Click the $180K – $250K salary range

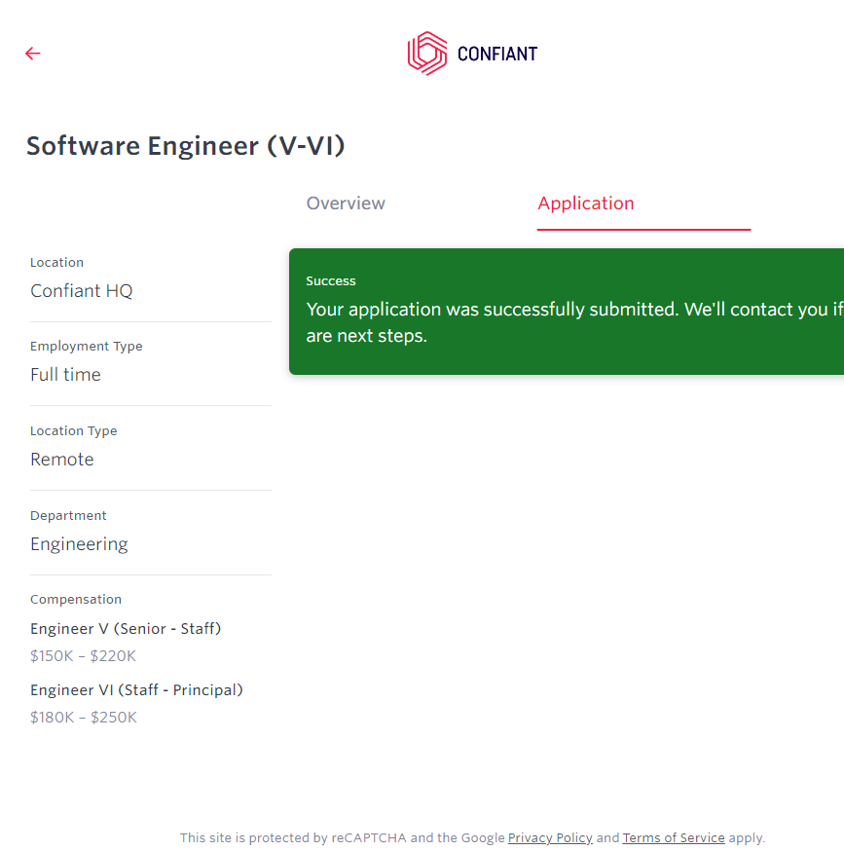[83, 718]
